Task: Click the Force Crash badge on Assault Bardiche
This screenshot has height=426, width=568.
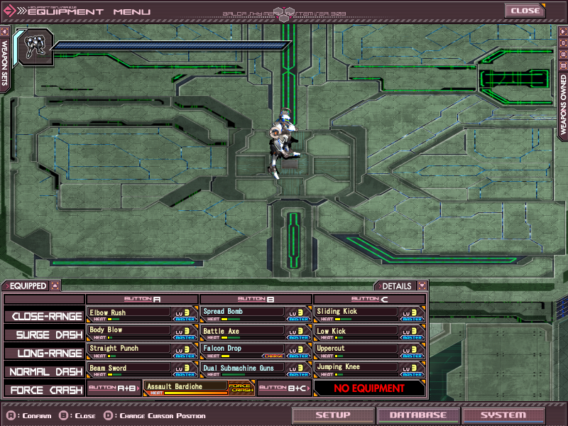Action: 241,388
